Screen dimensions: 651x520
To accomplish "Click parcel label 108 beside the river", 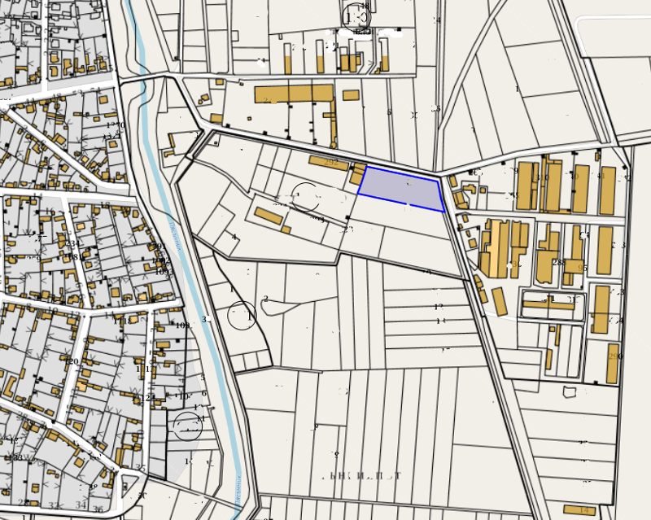I will [x=181, y=326].
